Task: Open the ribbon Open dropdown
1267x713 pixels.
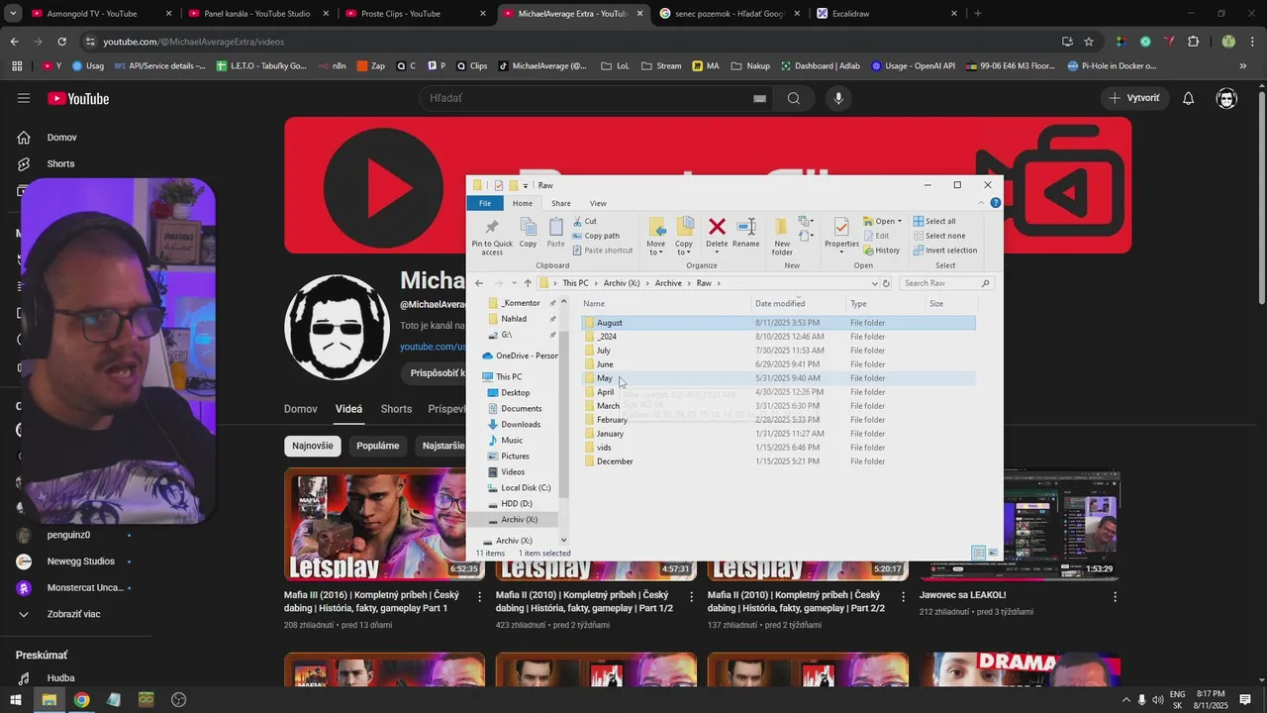Action: [x=882, y=221]
